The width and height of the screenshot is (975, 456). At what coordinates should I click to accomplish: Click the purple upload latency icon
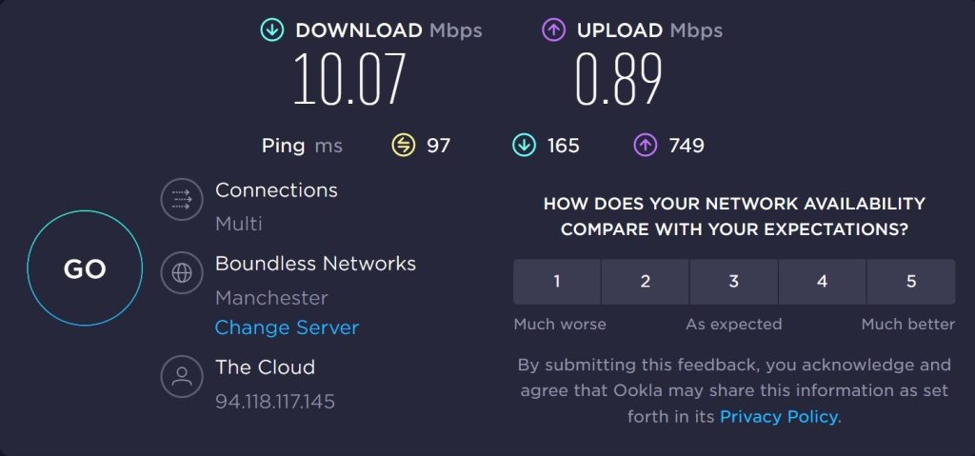coord(646,146)
